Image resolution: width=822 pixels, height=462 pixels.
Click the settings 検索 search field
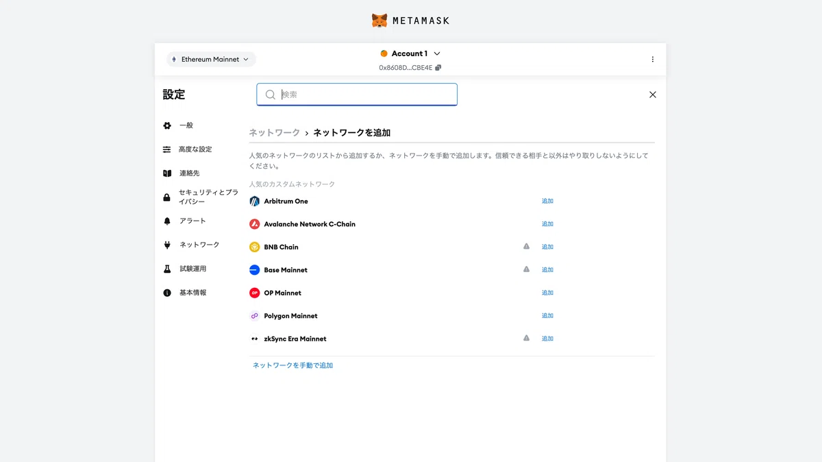(x=357, y=95)
